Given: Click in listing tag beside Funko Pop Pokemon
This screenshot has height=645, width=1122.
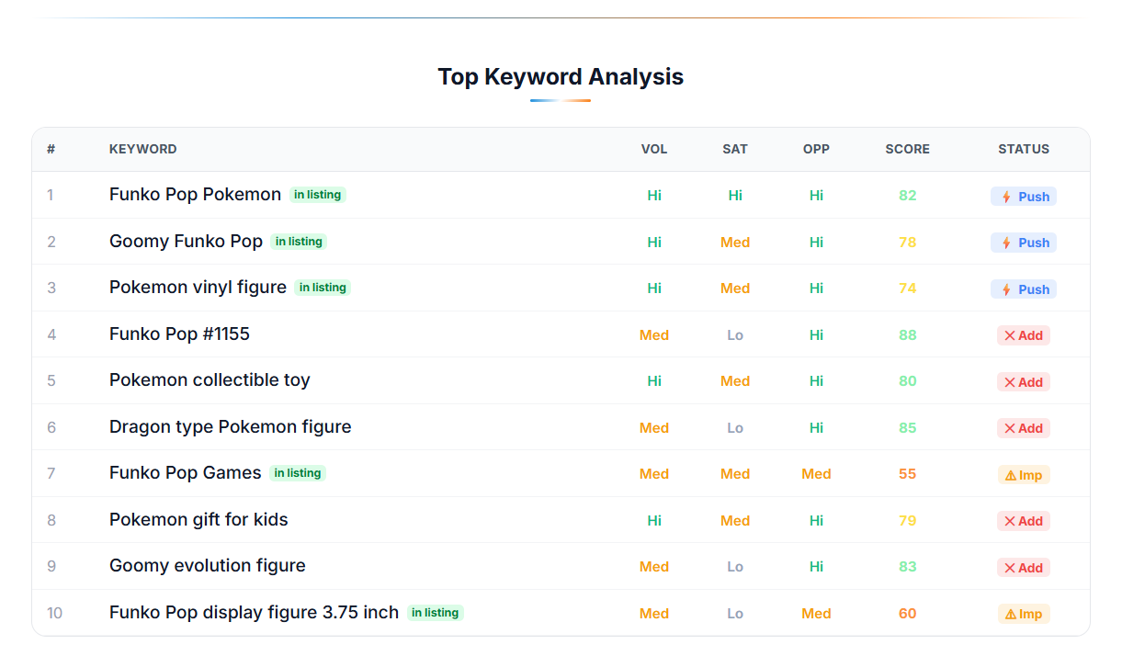Looking at the screenshot, I should (x=318, y=195).
